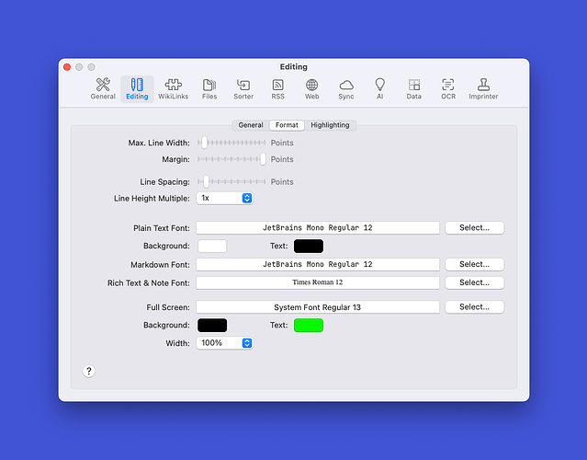587x460 pixels.
Task: Switch to the General segment tab
Action: click(251, 125)
